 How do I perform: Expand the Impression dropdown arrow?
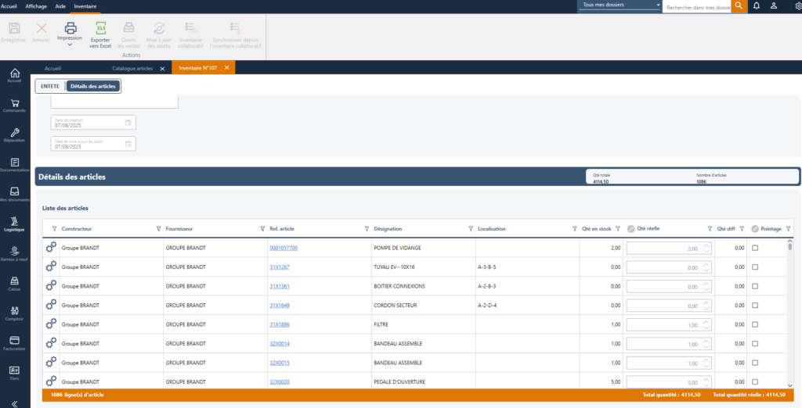(x=70, y=45)
